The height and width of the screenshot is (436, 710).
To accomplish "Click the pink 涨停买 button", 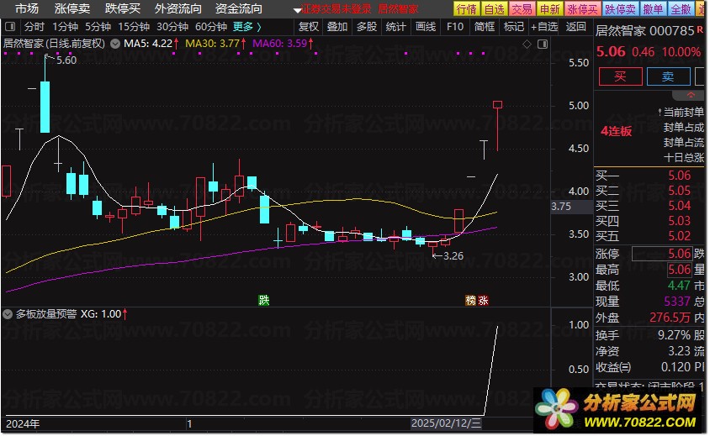I will tap(582, 9).
